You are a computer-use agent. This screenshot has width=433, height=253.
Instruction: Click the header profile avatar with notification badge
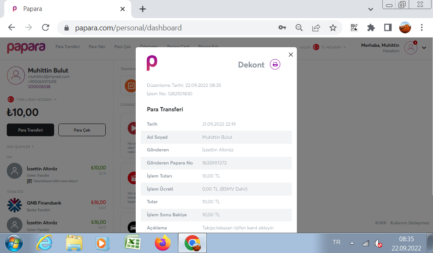coord(411,48)
